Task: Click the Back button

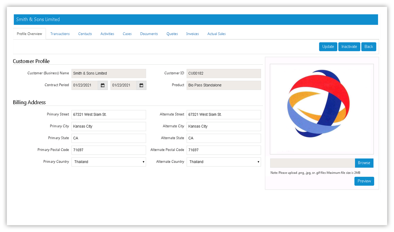Action: pos(368,47)
